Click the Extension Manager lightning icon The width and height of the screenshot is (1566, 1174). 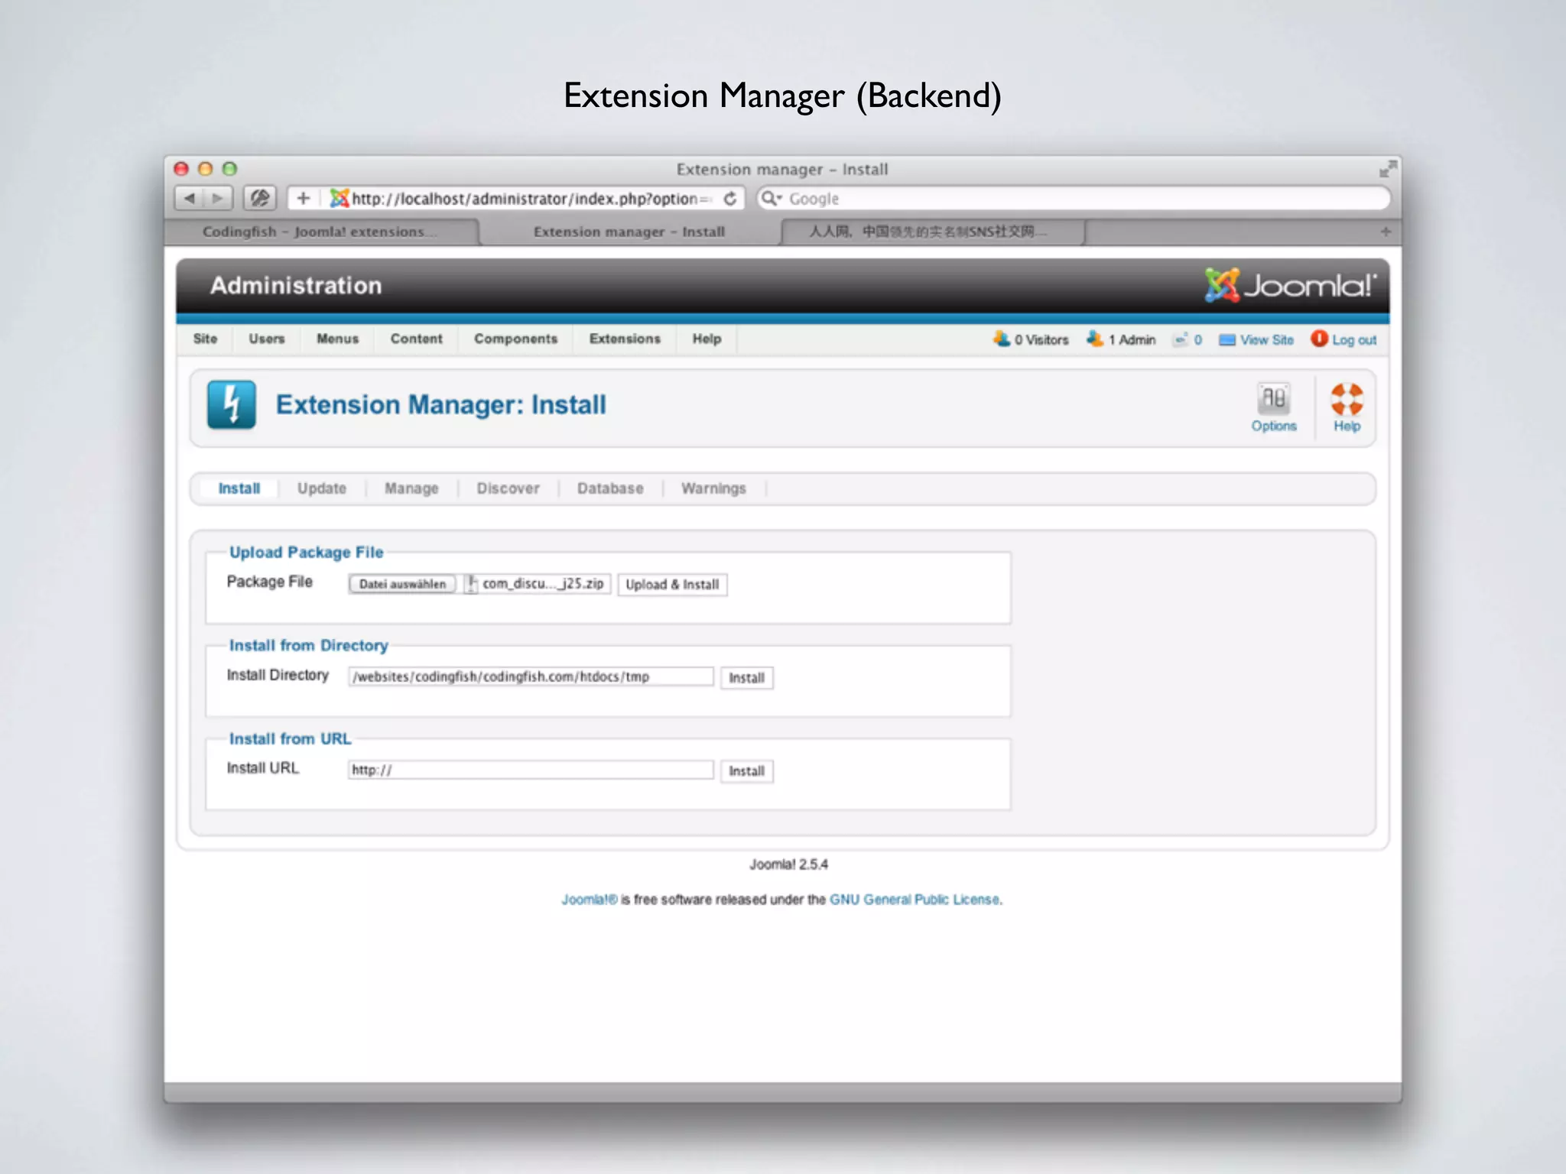231,404
